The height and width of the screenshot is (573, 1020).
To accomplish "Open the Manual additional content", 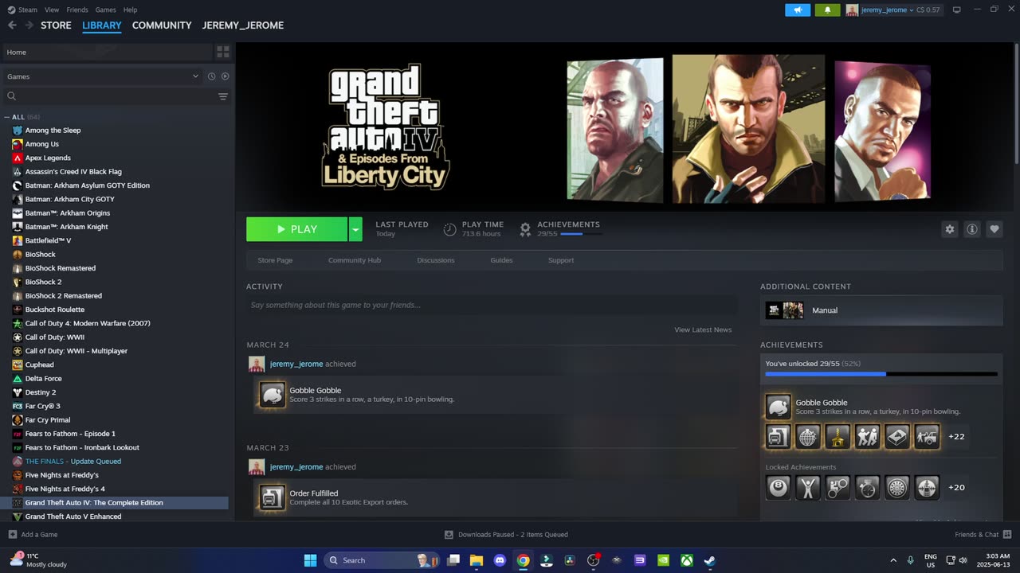I will 881,310.
